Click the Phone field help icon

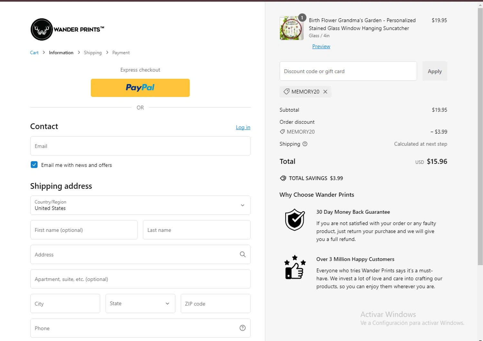tap(242, 328)
